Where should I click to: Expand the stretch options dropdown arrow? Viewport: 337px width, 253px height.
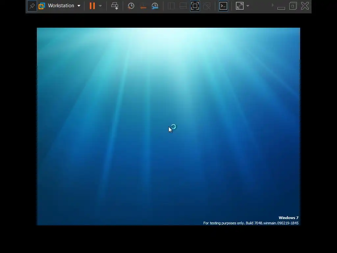pyautogui.click(x=248, y=6)
